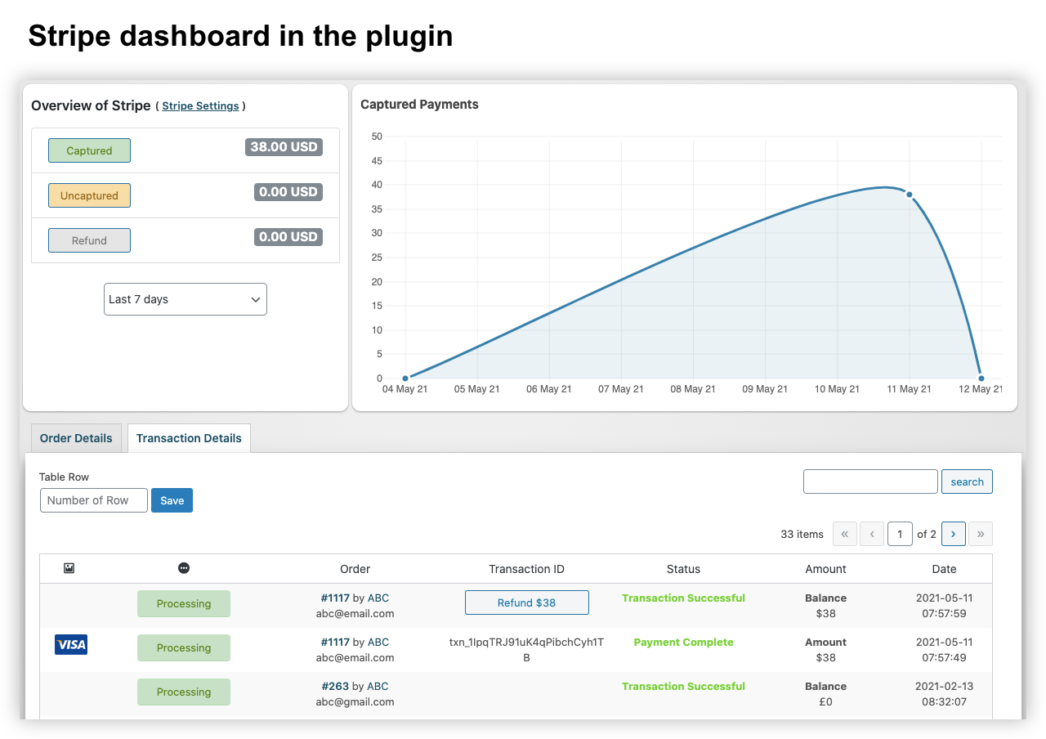Click the abc@gmail.com email text
Viewport: 1046px width, 739px height.
355,701
